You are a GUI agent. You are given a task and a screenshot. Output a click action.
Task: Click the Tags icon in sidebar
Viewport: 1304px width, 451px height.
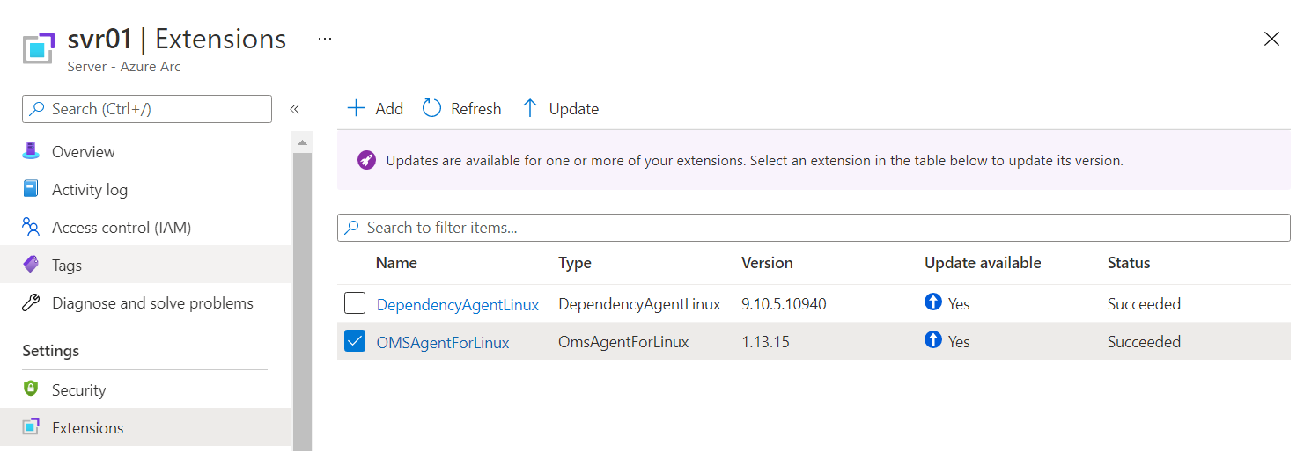pos(31,265)
